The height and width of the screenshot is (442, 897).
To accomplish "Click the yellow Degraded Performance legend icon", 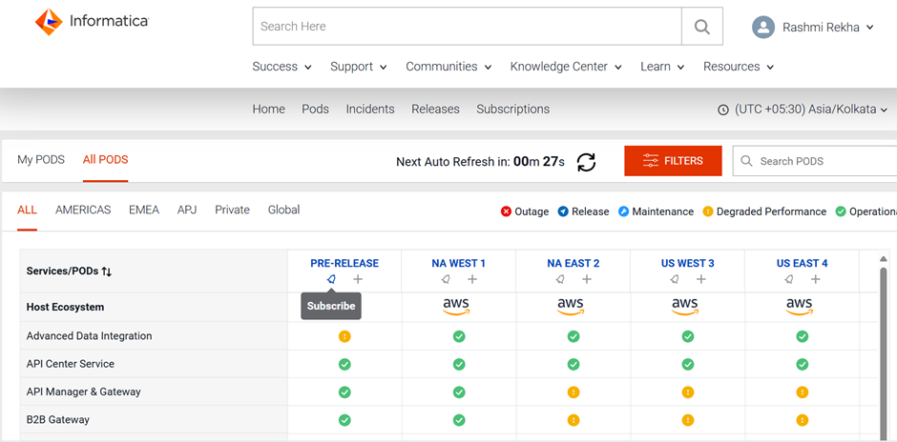I will point(708,211).
